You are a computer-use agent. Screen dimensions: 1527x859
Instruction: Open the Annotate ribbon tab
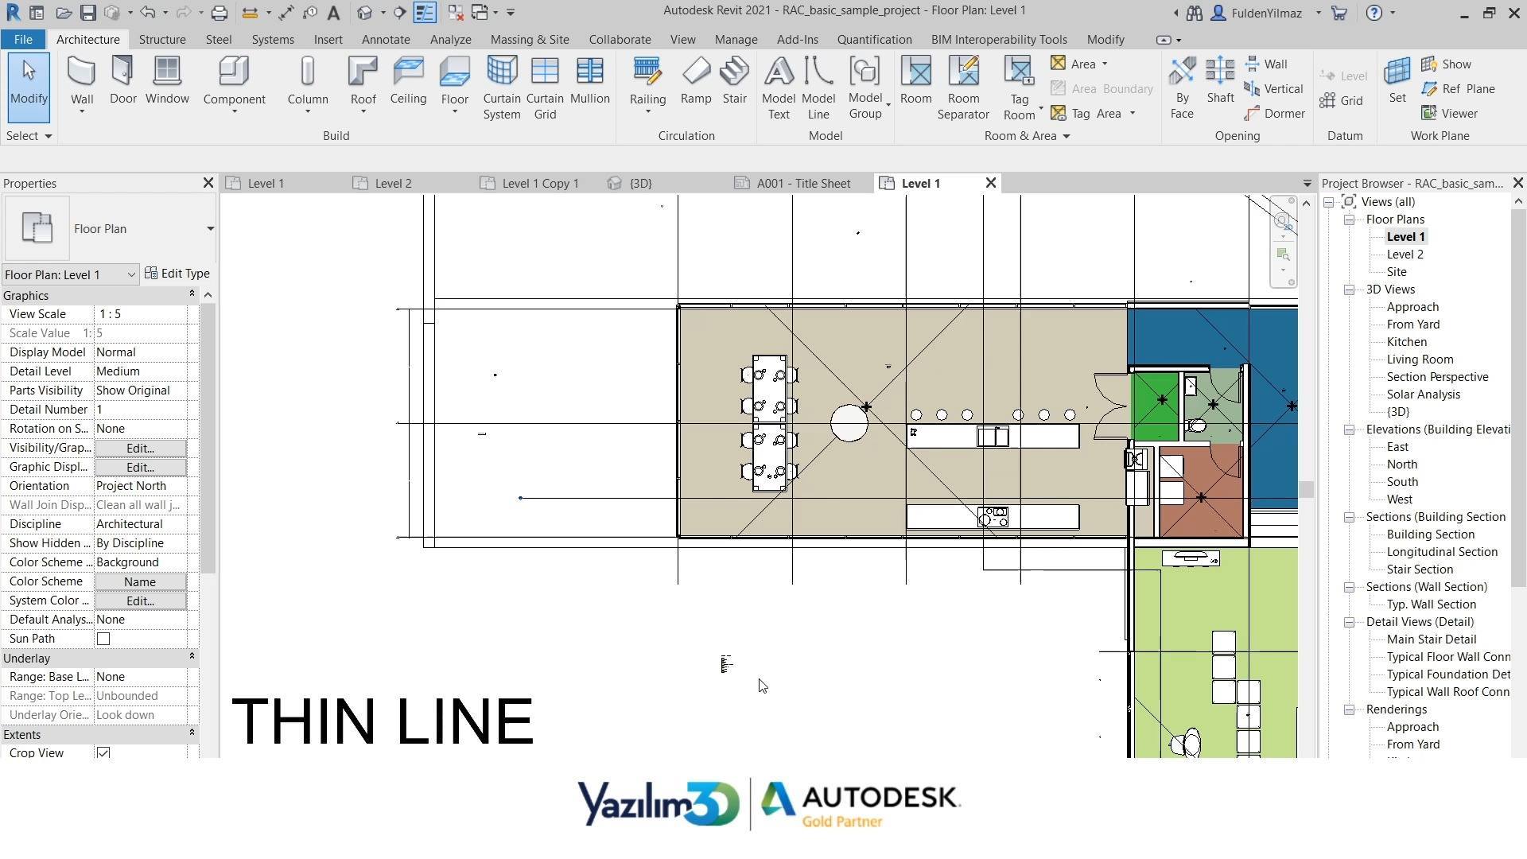coord(386,39)
